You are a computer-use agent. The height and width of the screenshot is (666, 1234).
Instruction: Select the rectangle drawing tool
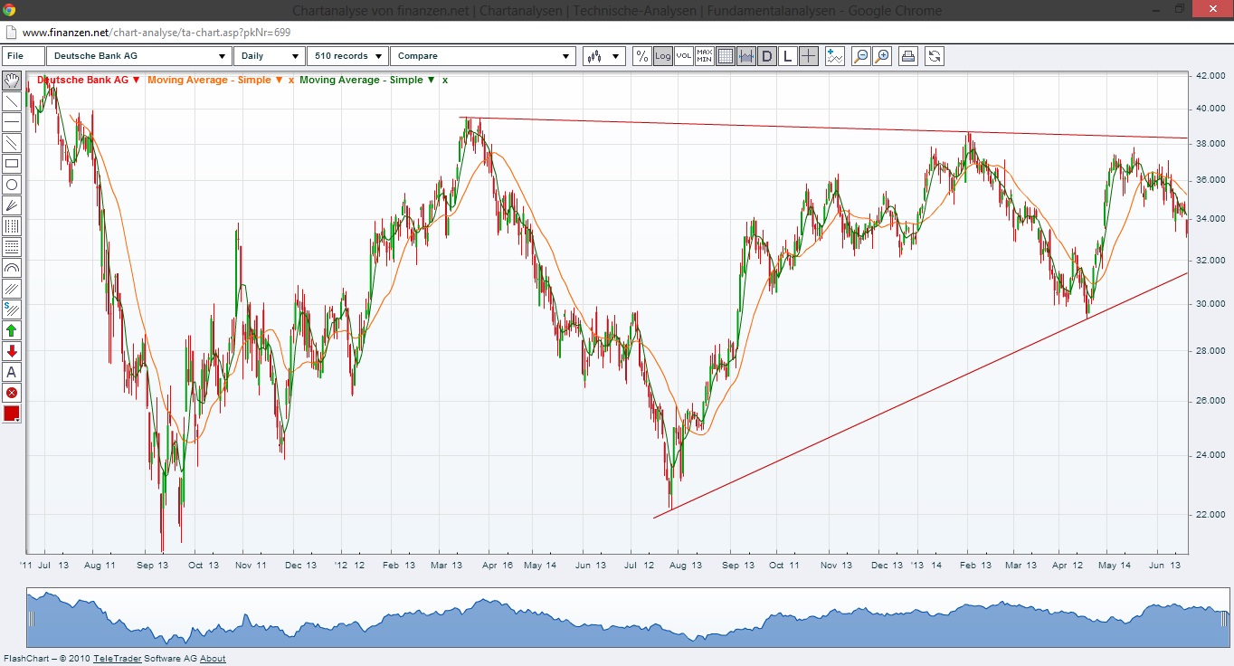pyautogui.click(x=12, y=164)
